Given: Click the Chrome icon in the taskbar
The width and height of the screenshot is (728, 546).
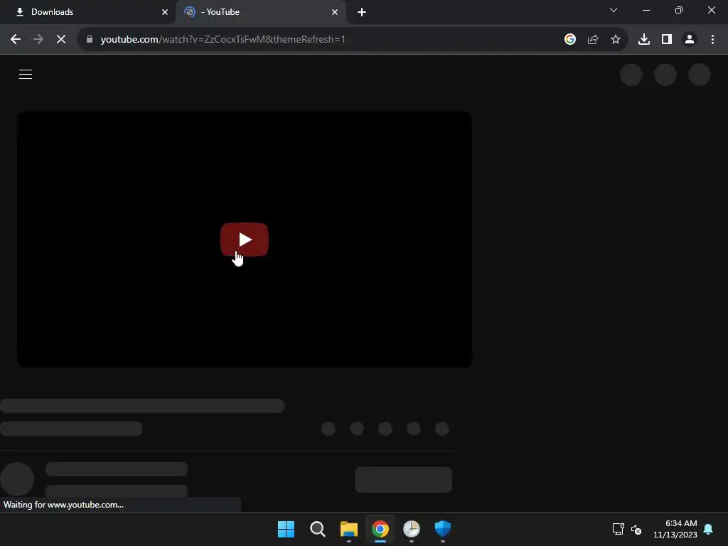Looking at the screenshot, I should coord(380,529).
